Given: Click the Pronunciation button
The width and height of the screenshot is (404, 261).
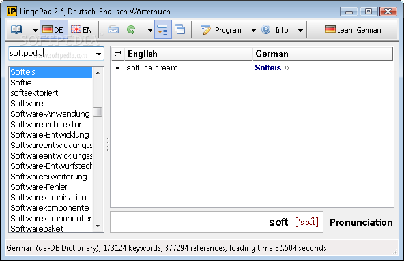Looking at the screenshot, I should (361, 223).
